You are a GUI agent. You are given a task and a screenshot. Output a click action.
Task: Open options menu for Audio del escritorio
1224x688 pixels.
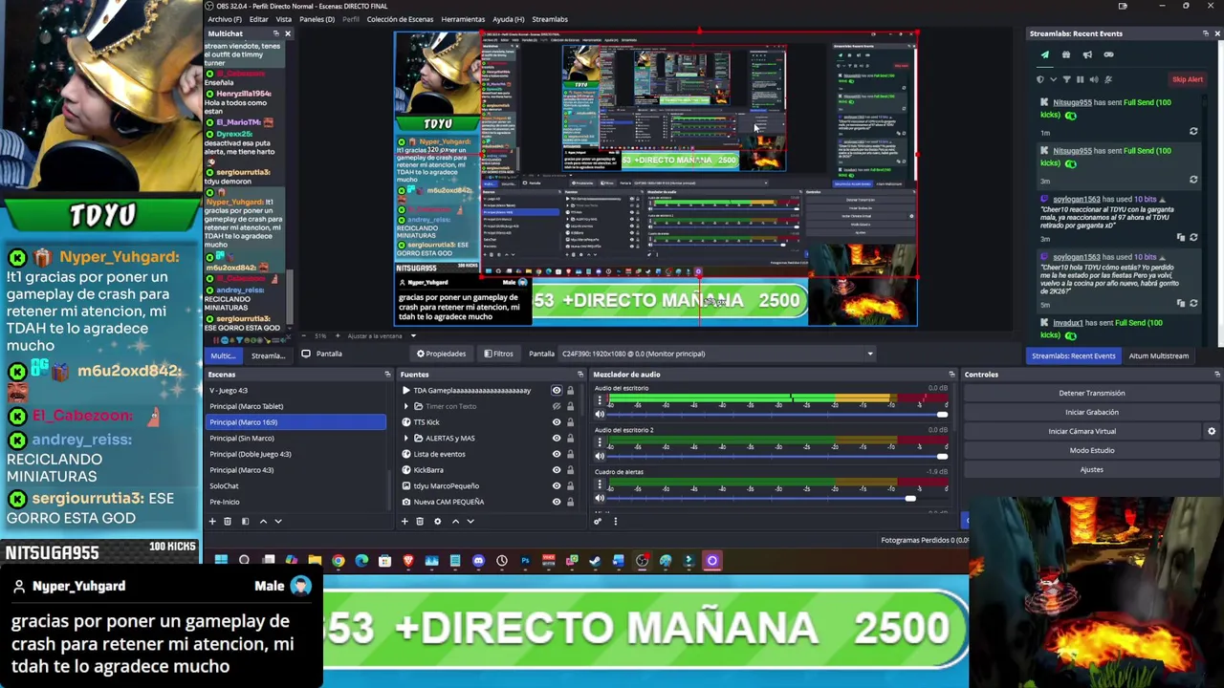coord(600,399)
